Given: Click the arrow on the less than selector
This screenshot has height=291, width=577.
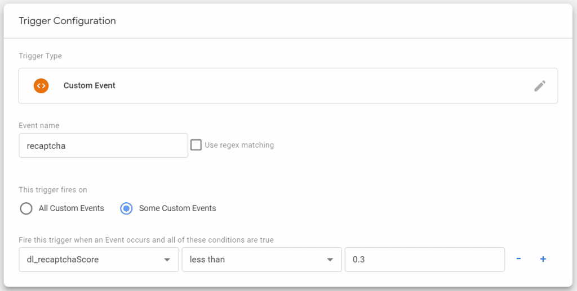Looking at the screenshot, I should (x=330, y=260).
